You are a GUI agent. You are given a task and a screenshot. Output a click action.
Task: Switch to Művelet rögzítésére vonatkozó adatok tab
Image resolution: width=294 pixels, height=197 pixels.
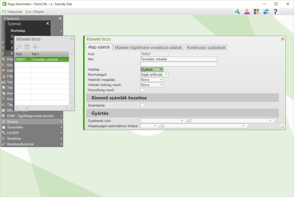point(148,48)
